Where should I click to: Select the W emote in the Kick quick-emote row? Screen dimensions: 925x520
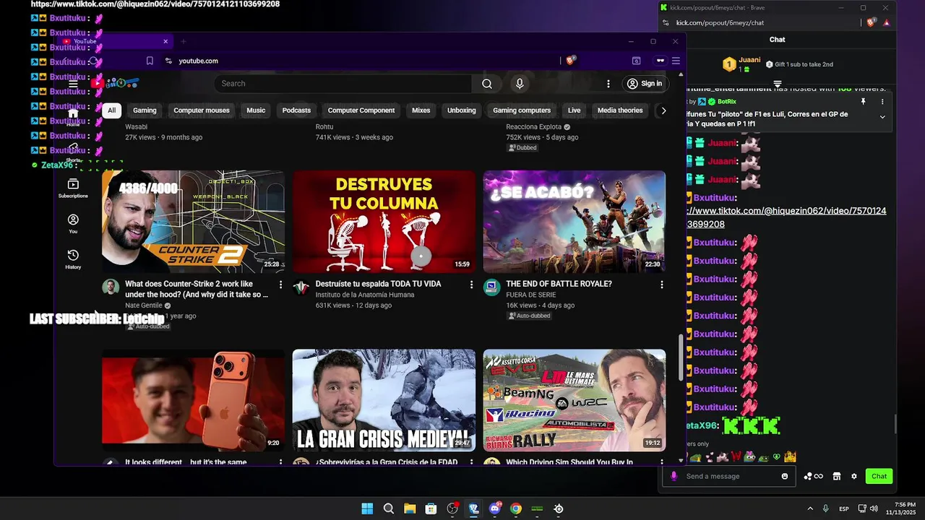click(736, 456)
